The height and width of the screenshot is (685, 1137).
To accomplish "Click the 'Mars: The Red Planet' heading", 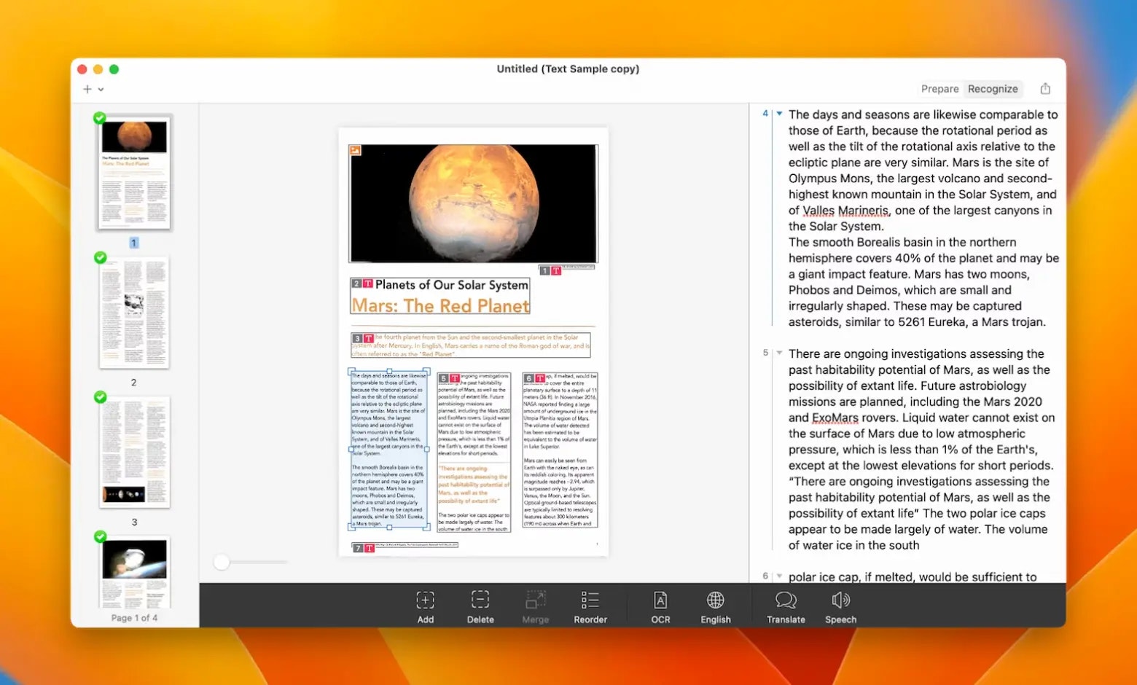I will [x=441, y=306].
